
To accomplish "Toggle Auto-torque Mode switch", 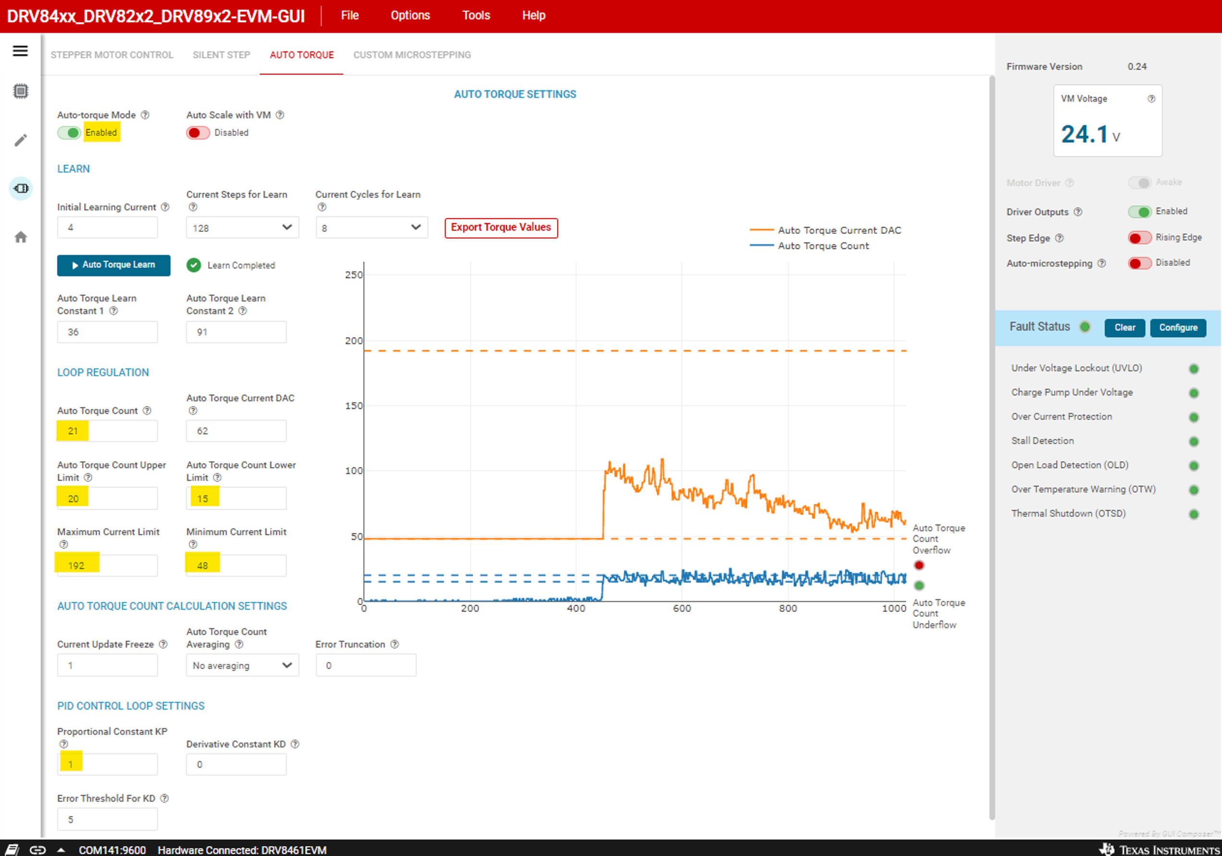I will [69, 133].
